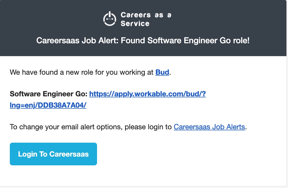The width and height of the screenshot is (288, 188).
Task: Click the word "Careersaas" on the blue button
Action: 69,154
